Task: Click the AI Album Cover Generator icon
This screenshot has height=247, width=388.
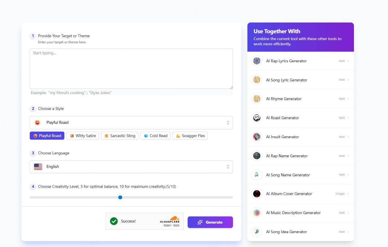Action: point(257,194)
